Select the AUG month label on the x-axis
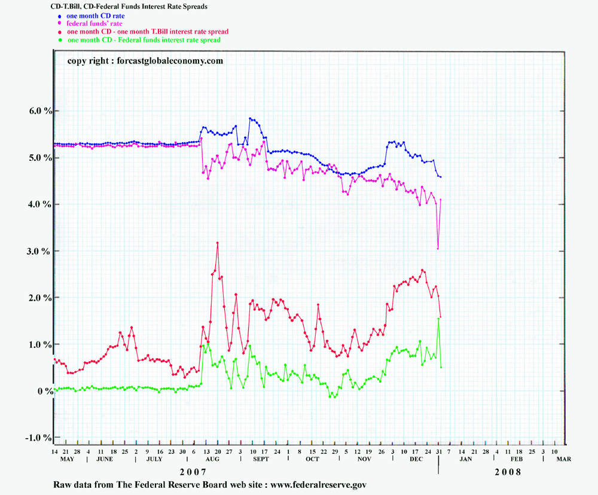This screenshot has height=495, width=598. [213, 459]
